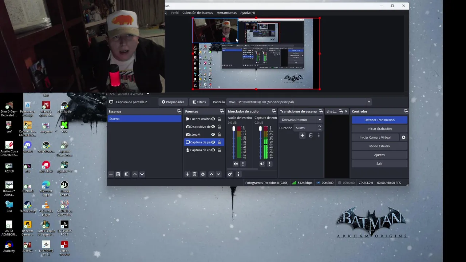The width and height of the screenshot is (466, 262).
Task: Undock the Mezclador de audio panel
Action: click(x=274, y=111)
